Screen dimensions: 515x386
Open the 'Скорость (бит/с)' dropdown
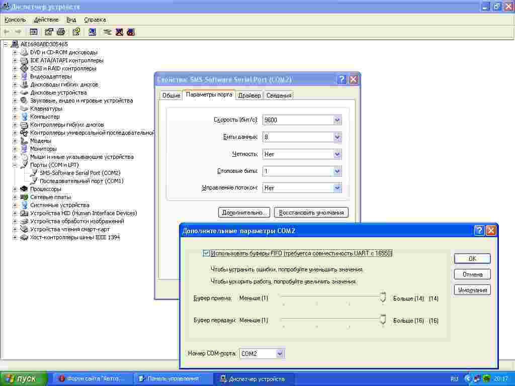337,120
